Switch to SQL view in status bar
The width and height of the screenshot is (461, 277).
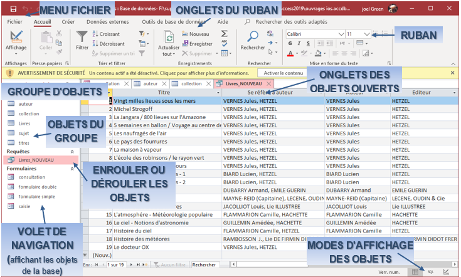coord(430,272)
